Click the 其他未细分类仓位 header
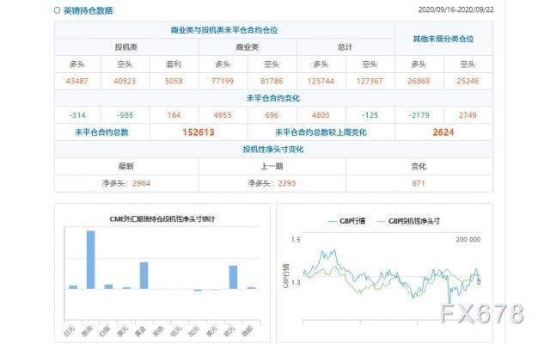The height and width of the screenshot is (344, 550). (x=443, y=39)
